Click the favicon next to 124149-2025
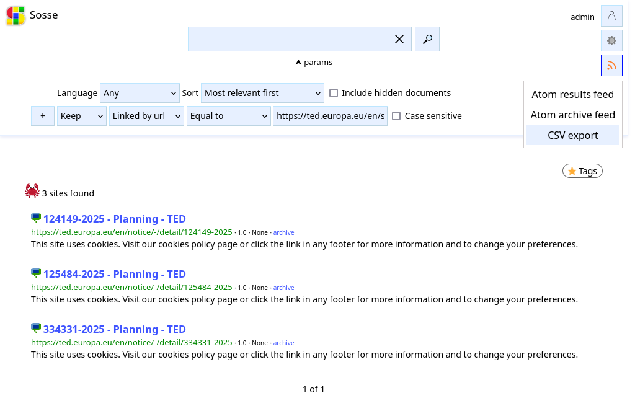 (36, 218)
